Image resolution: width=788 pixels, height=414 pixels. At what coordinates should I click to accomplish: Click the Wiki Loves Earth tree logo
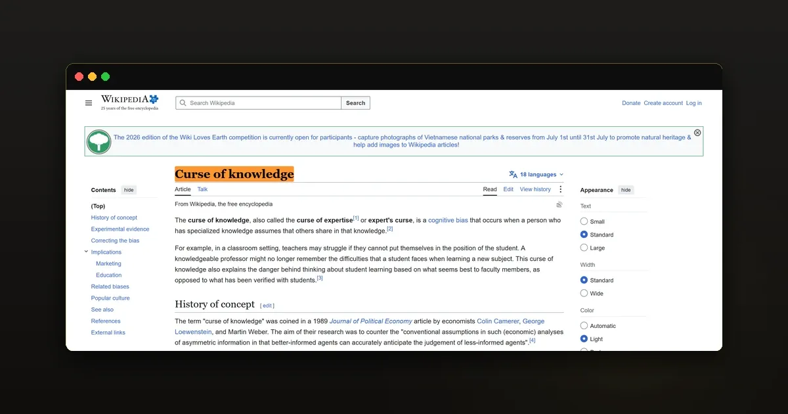(x=99, y=141)
